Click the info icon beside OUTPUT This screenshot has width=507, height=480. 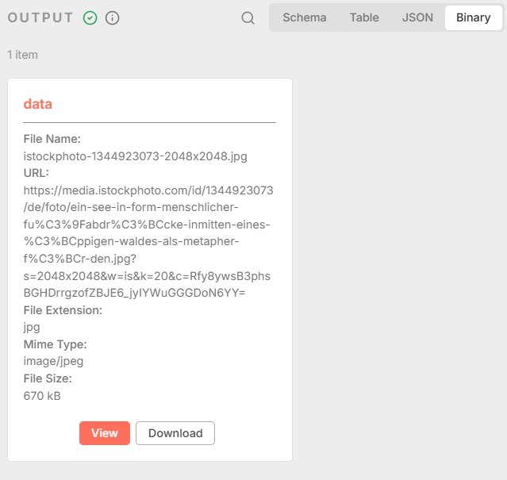pyautogui.click(x=113, y=17)
